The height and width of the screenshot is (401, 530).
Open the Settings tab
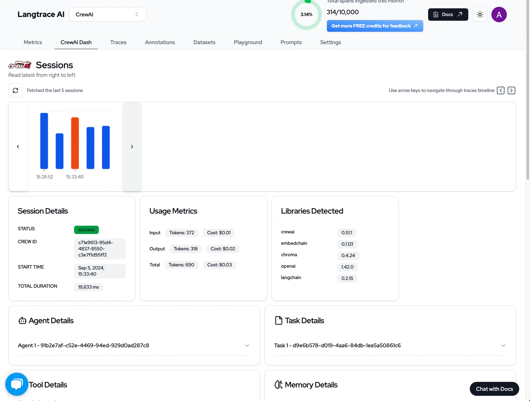[x=330, y=42]
